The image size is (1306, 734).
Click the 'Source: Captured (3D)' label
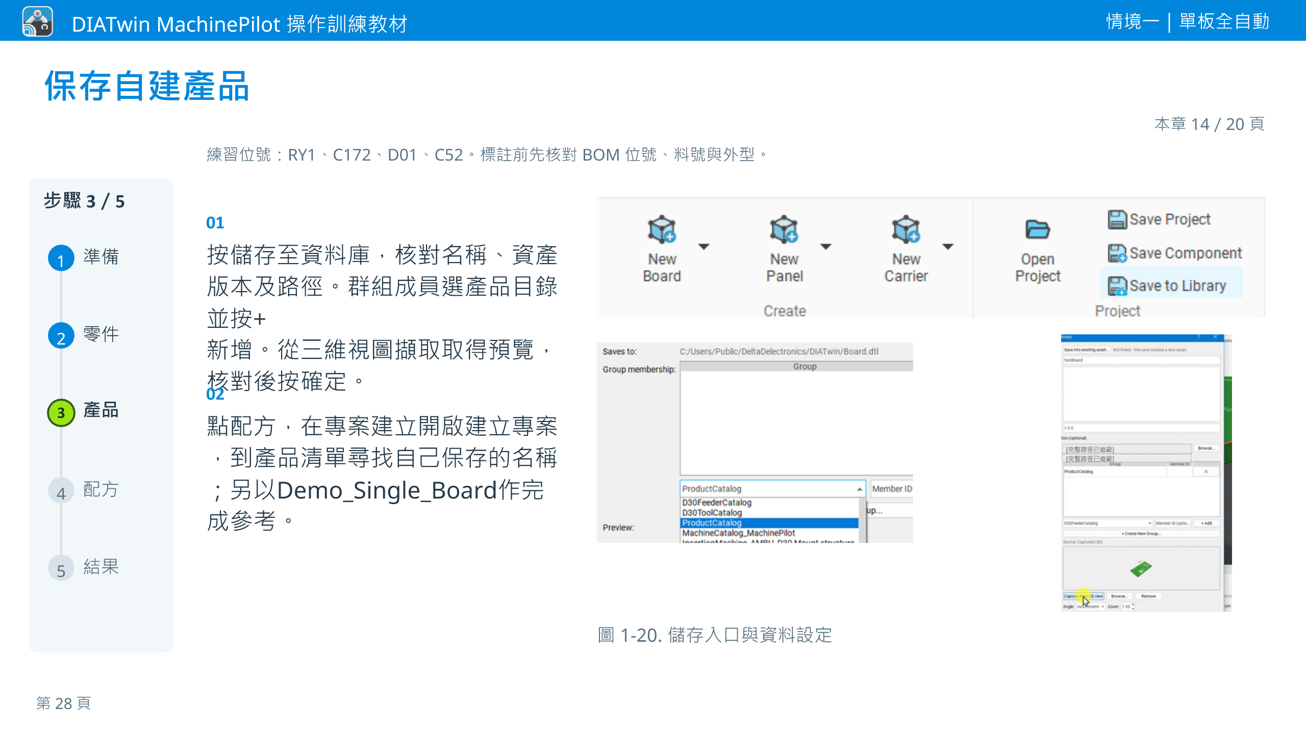tap(1083, 542)
